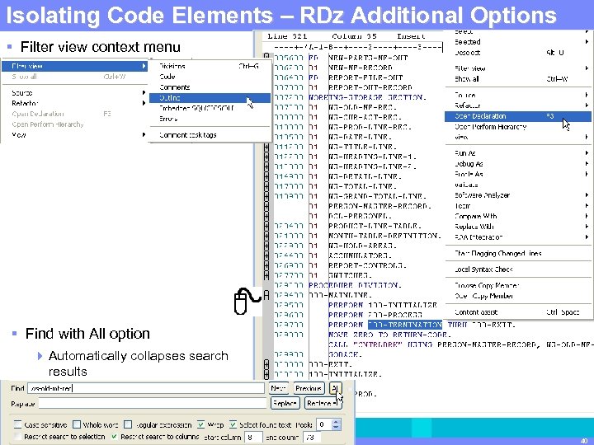Click the end column field
The height and width of the screenshot is (445, 594).
(x=313, y=438)
